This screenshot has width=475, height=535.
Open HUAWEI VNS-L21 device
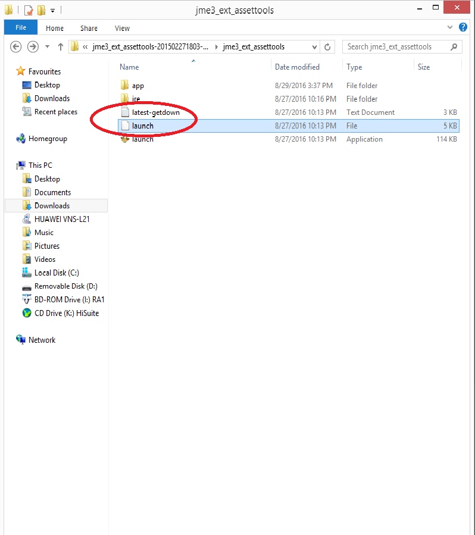pos(62,219)
